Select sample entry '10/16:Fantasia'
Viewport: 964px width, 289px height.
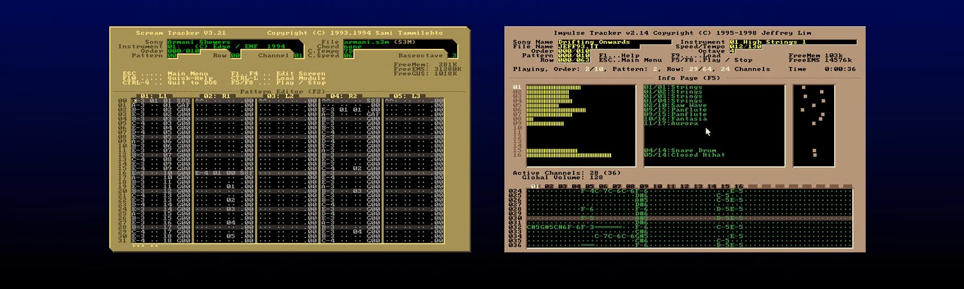tap(675, 119)
